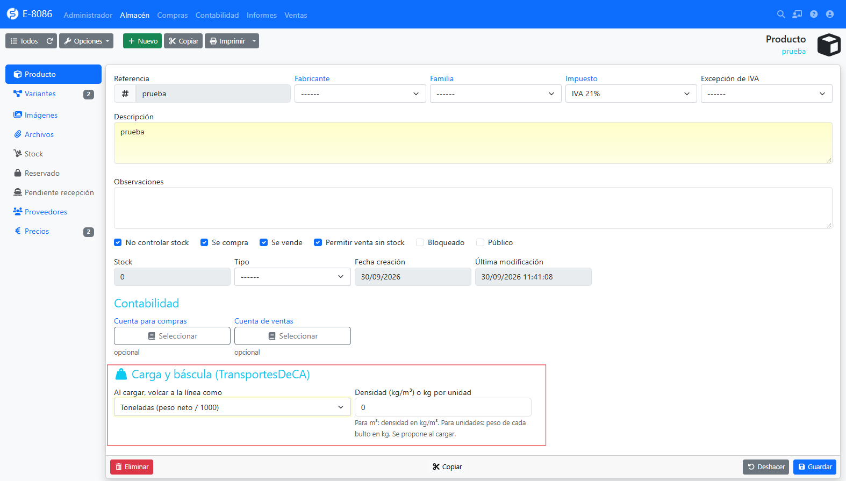
Task: Click the E-8086 logo icon
Action: point(12,14)
